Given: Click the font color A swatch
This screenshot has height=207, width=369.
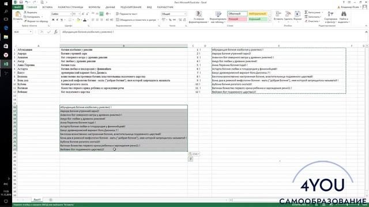Looking at the screenshot, I should (85, 20).
